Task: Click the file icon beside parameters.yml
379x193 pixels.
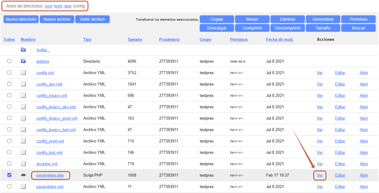Action: coord(23,186)
